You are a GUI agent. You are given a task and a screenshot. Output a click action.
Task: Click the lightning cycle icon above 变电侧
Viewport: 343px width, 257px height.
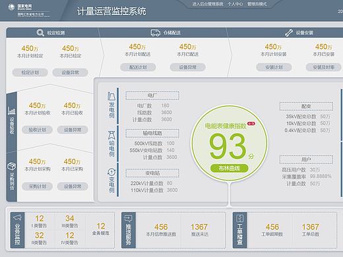(111, 172)
